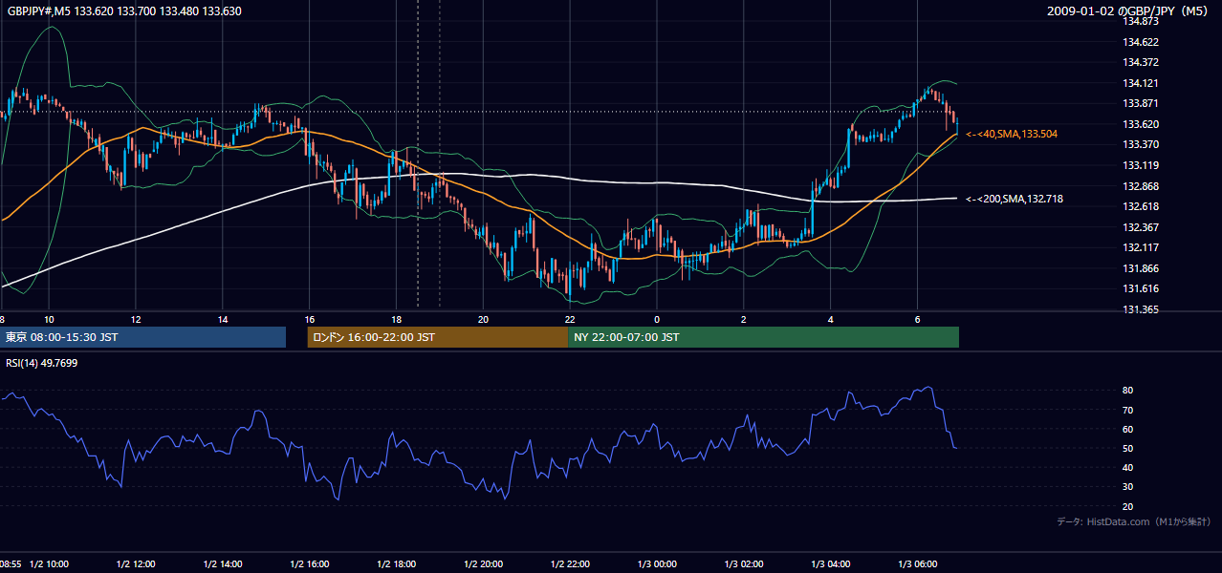Click hour 10 on the price chart axis
This screenshot has width=1222, height=573.
[x=49, y=319]
